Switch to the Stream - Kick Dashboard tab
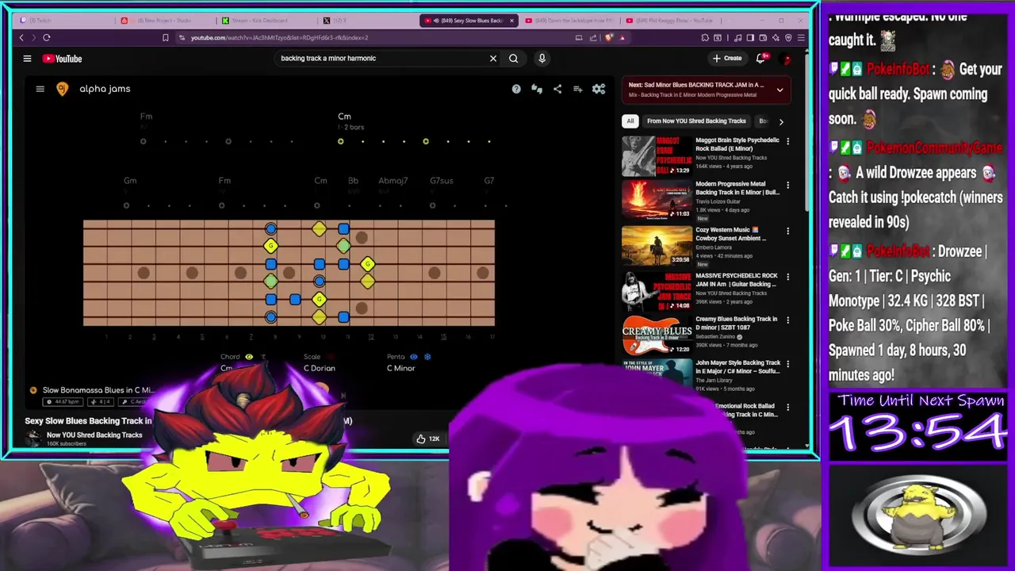 pos(266,21)
